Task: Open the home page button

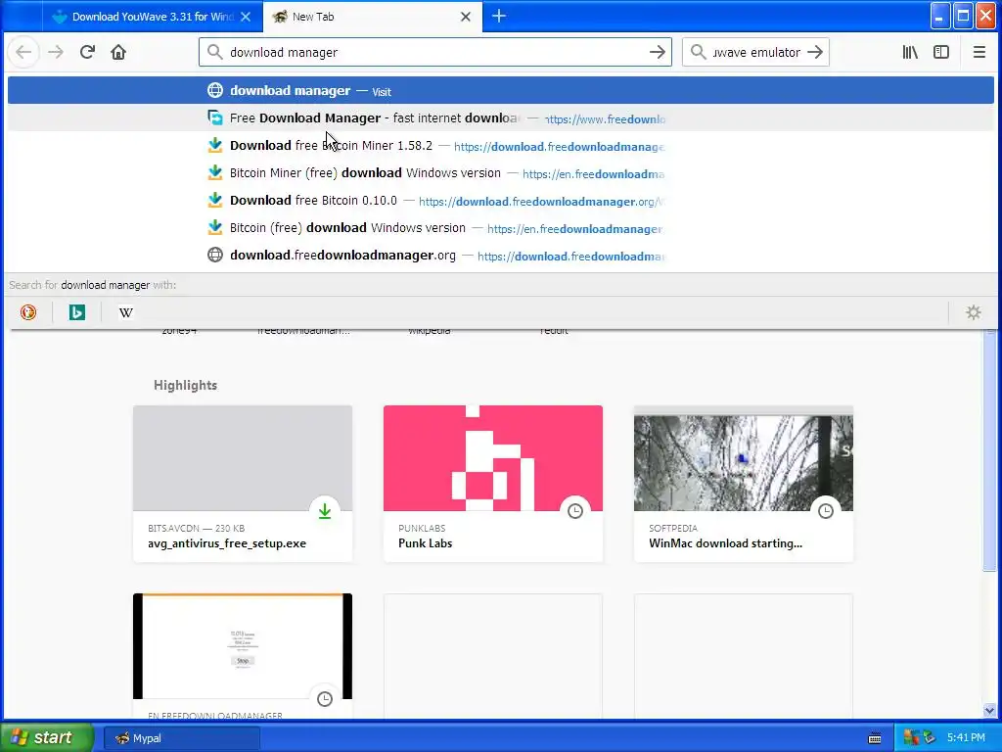Action: (x=118, y=53)
